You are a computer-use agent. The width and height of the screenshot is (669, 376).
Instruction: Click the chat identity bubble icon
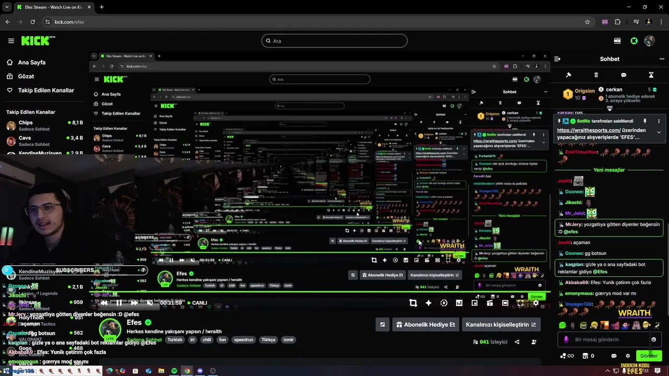tap(614, 356)
